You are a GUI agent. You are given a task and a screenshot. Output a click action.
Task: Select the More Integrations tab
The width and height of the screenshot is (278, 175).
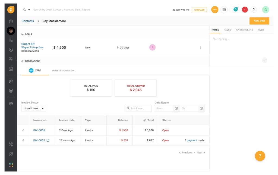(x=63, y=71)
